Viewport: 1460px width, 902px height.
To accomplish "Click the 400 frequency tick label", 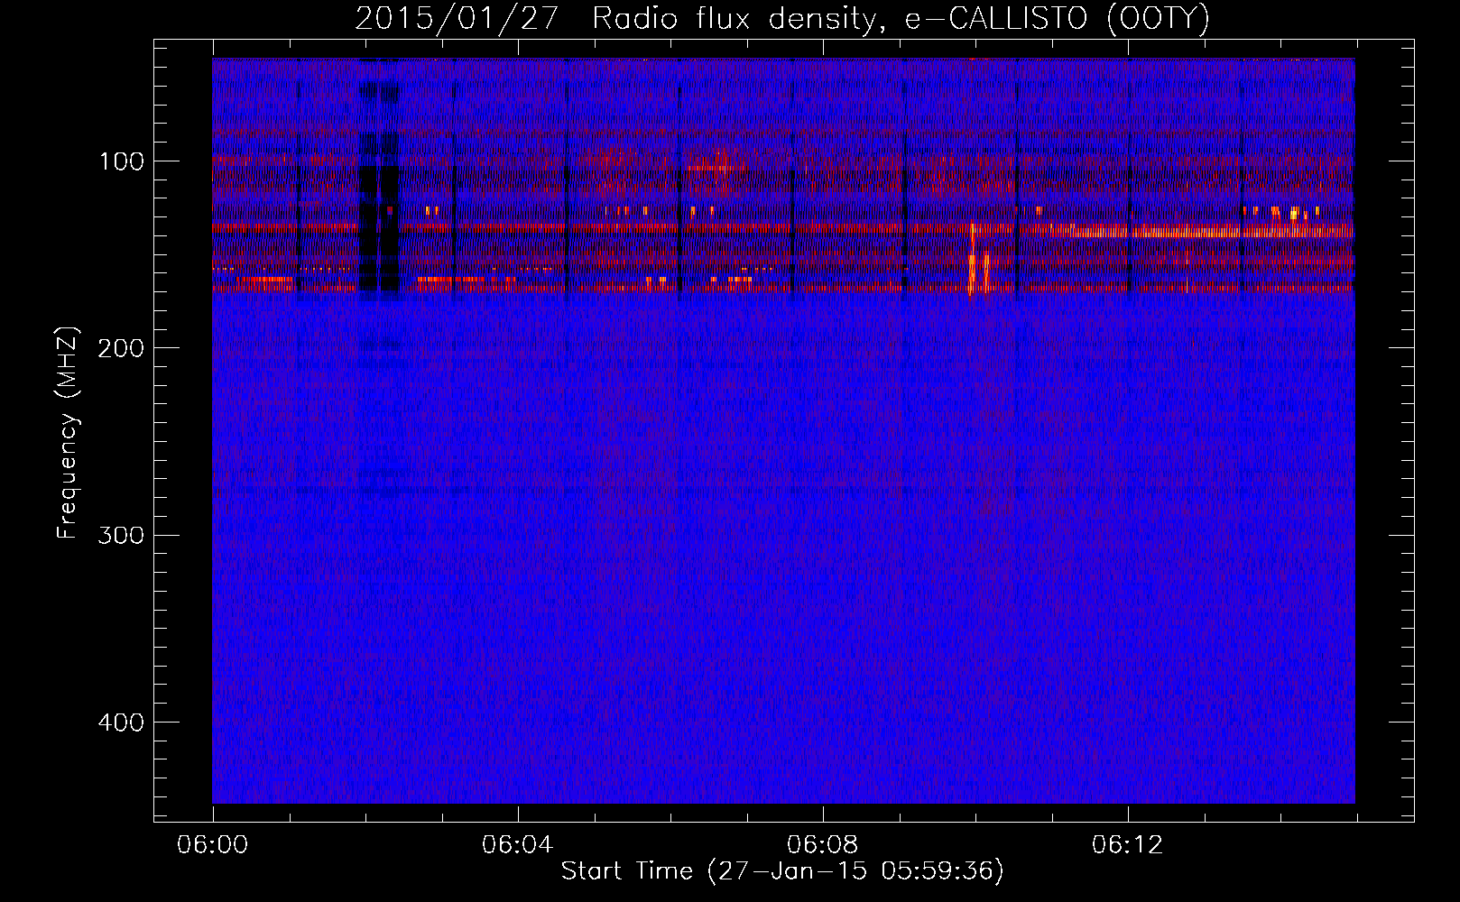I will point(121,723).
